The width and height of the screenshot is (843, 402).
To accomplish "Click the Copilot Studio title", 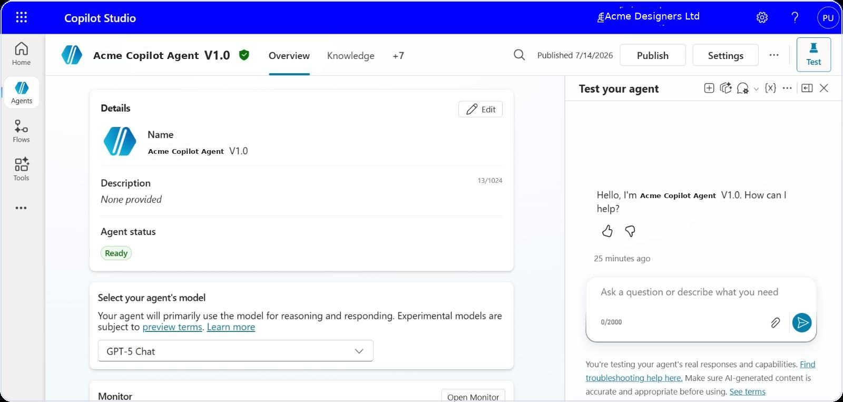I will (x=100, y=18).
